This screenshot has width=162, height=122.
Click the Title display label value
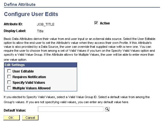pyautogui.click(x=40, y=31)
